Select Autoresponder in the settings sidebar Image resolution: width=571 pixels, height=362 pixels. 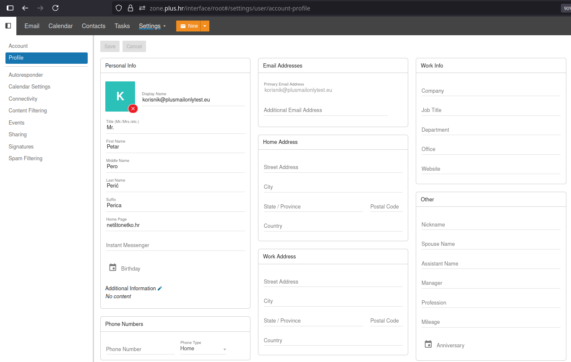click(26, 75)
